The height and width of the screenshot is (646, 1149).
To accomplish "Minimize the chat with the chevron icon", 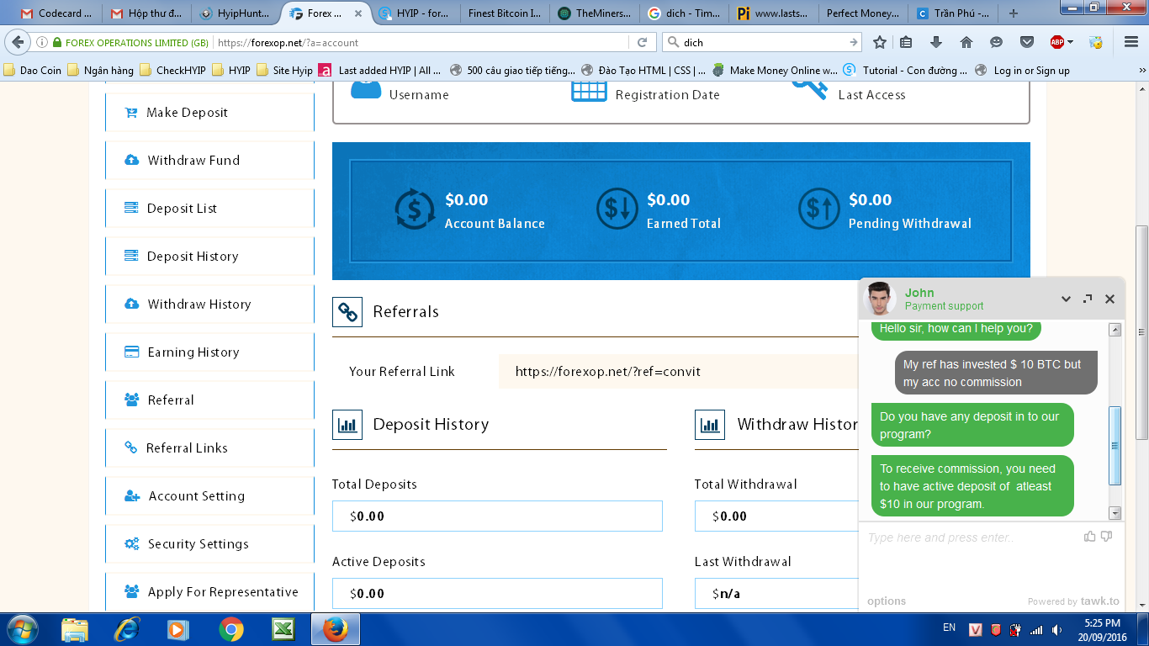I will click(x=1066, y=299).
